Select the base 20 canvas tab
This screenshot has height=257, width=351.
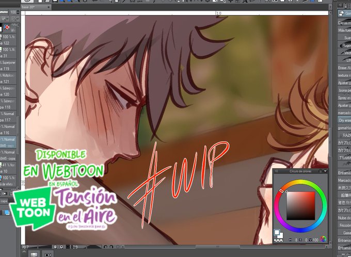[36, 7]
